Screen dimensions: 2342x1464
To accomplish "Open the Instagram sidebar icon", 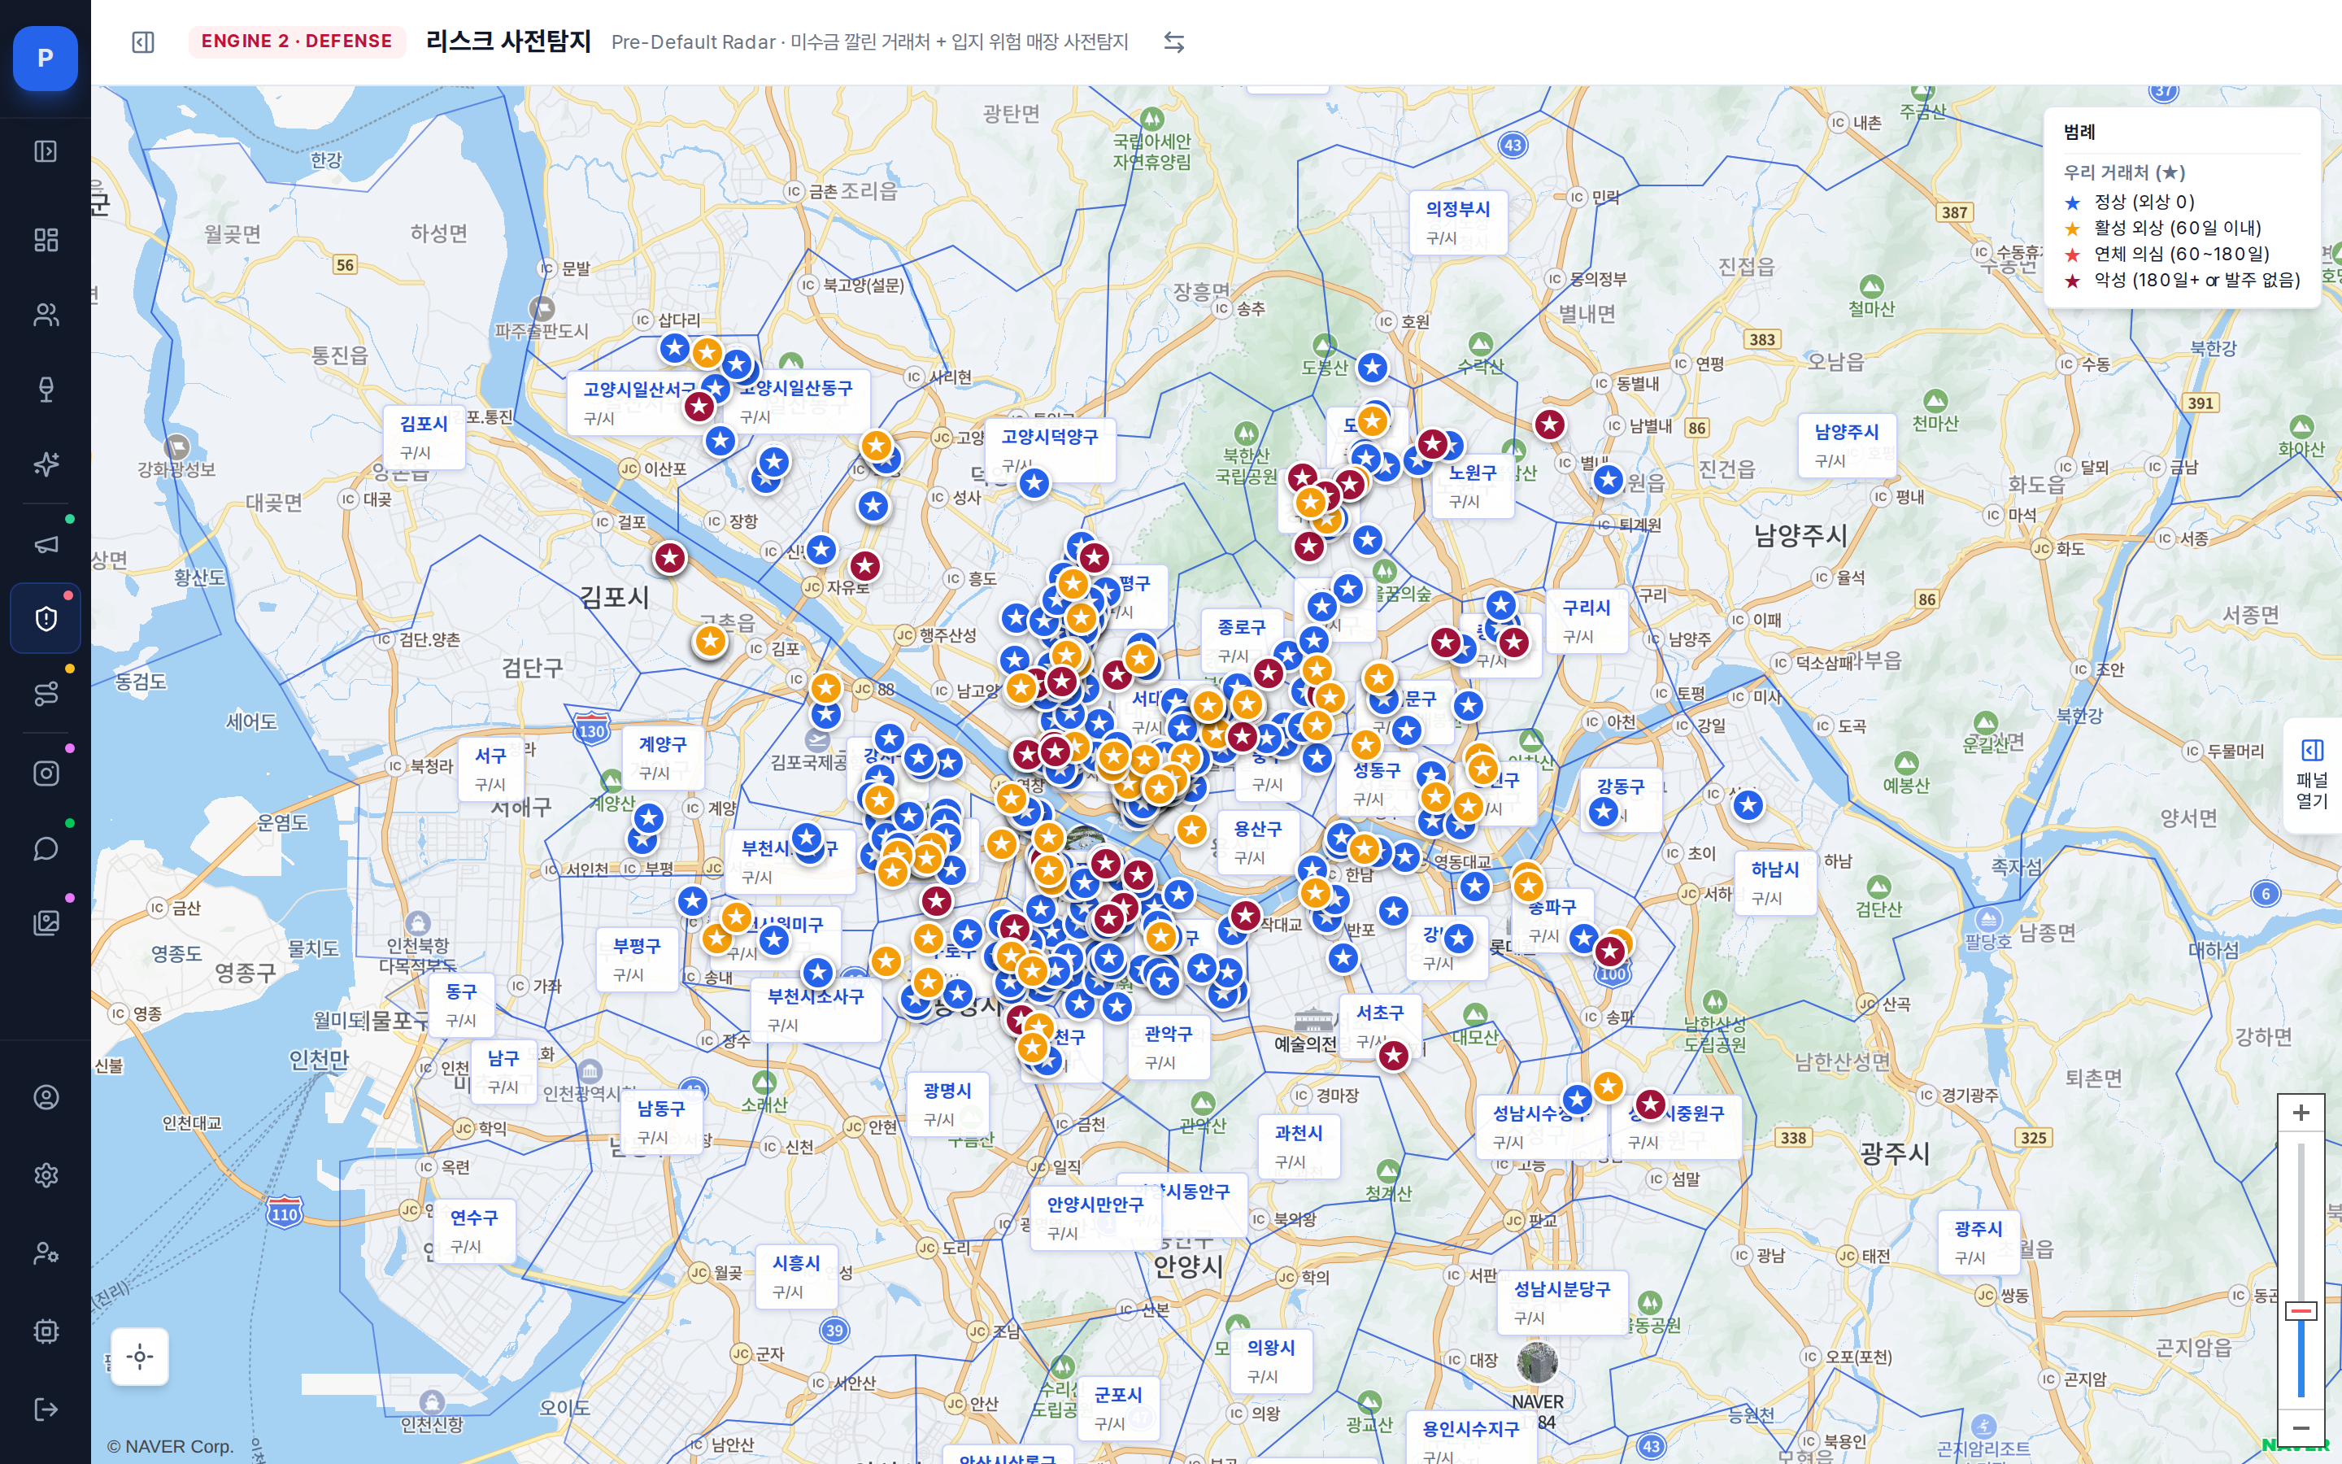I will [x=46, y=773].
